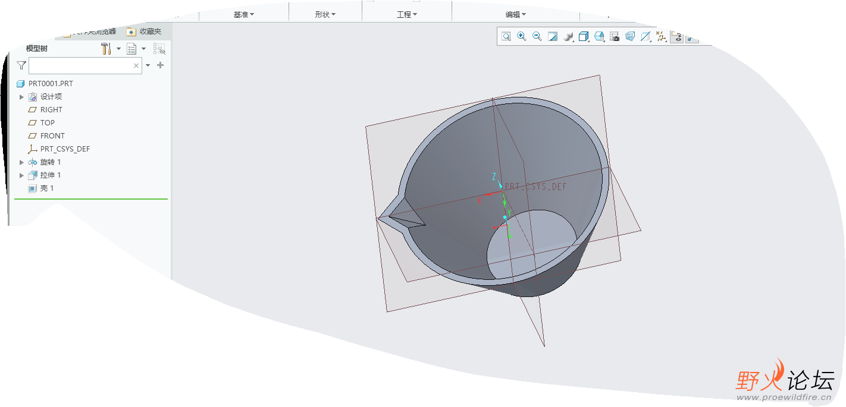The image size is (846, 407).
Task: Click the coordinate system icon in tree
Action: point(33,149)
